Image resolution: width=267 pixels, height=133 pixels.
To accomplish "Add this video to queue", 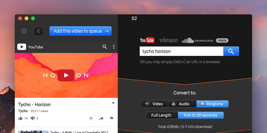I will [x=81, y=31].
